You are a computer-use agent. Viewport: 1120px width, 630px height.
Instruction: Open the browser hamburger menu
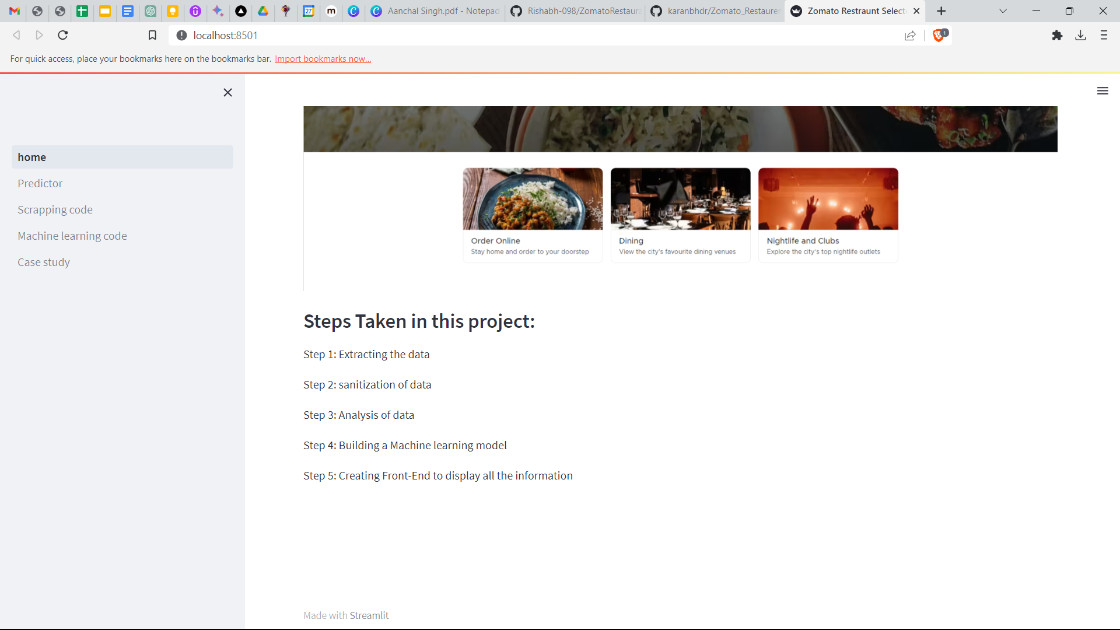tap(1104, 36)
